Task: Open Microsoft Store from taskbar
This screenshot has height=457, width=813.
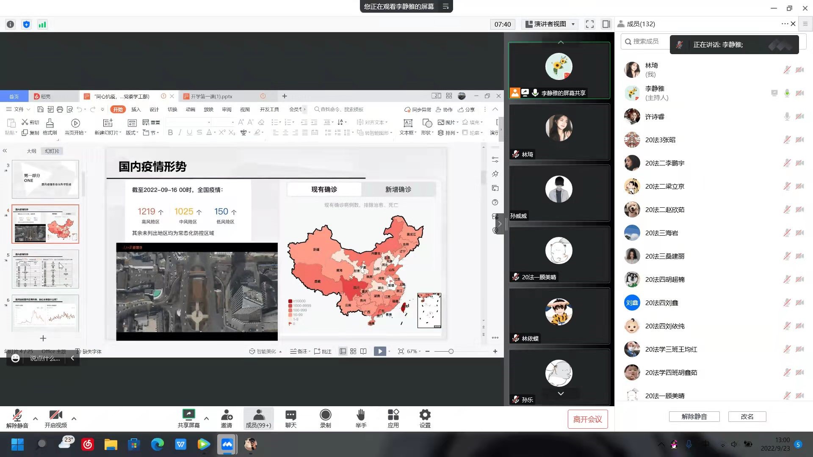Action: click(134, 444)
